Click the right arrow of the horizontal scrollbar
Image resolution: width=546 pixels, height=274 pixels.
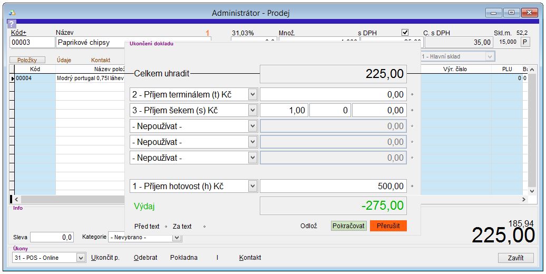tap(523, 200)
